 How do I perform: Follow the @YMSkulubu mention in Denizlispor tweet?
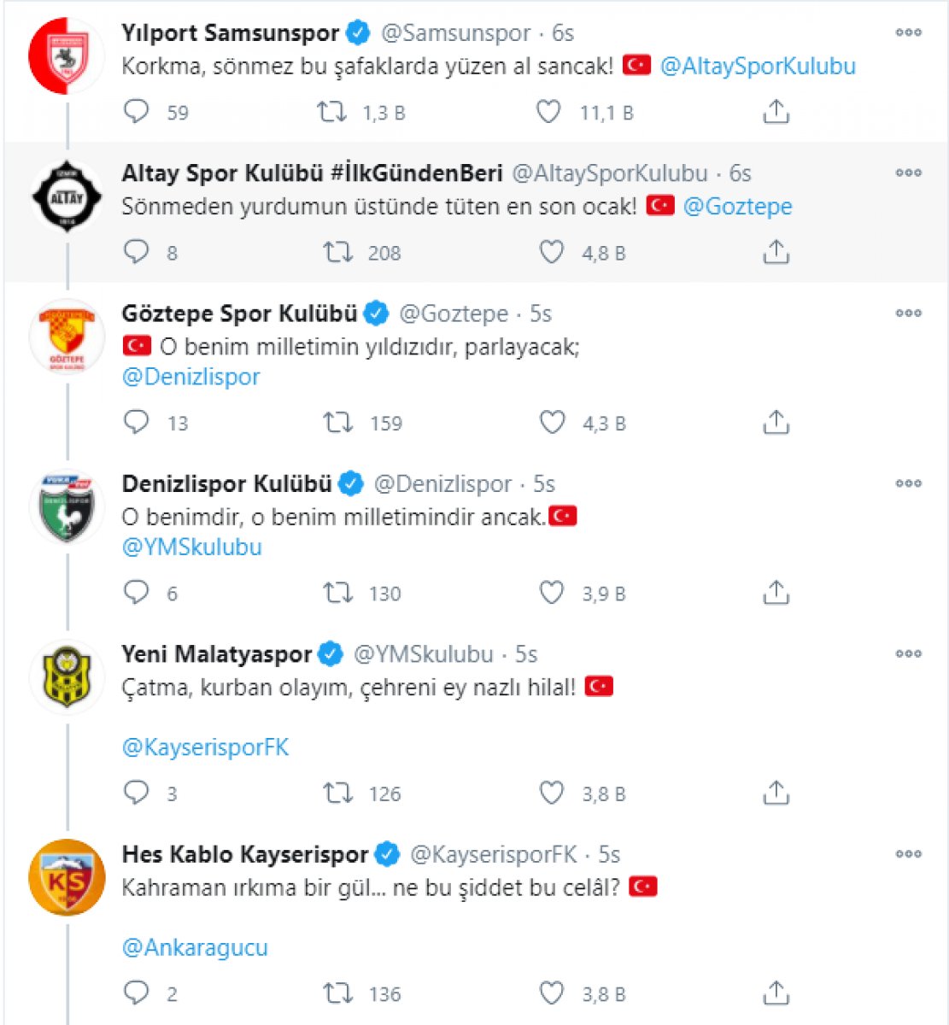(x=192, y=547)
